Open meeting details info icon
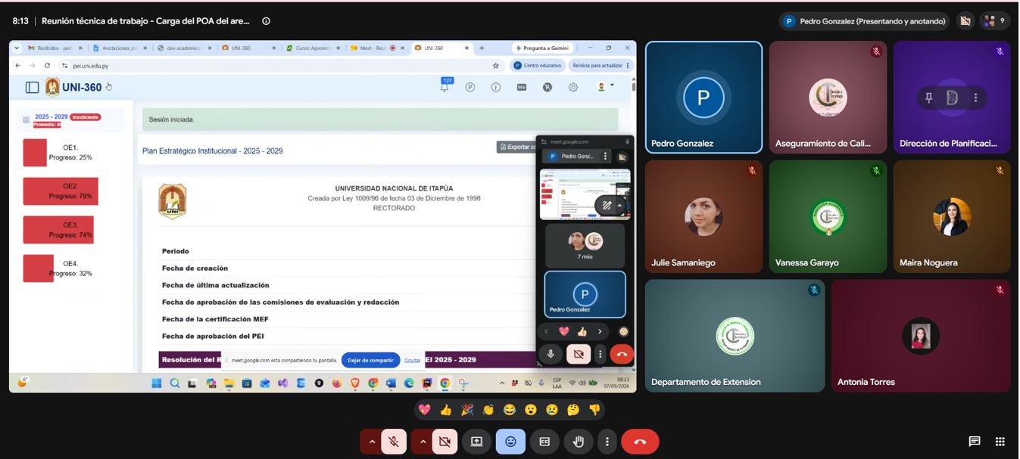Image resolution: width=1020 pixels, height=459 pixels. [266, 21]
